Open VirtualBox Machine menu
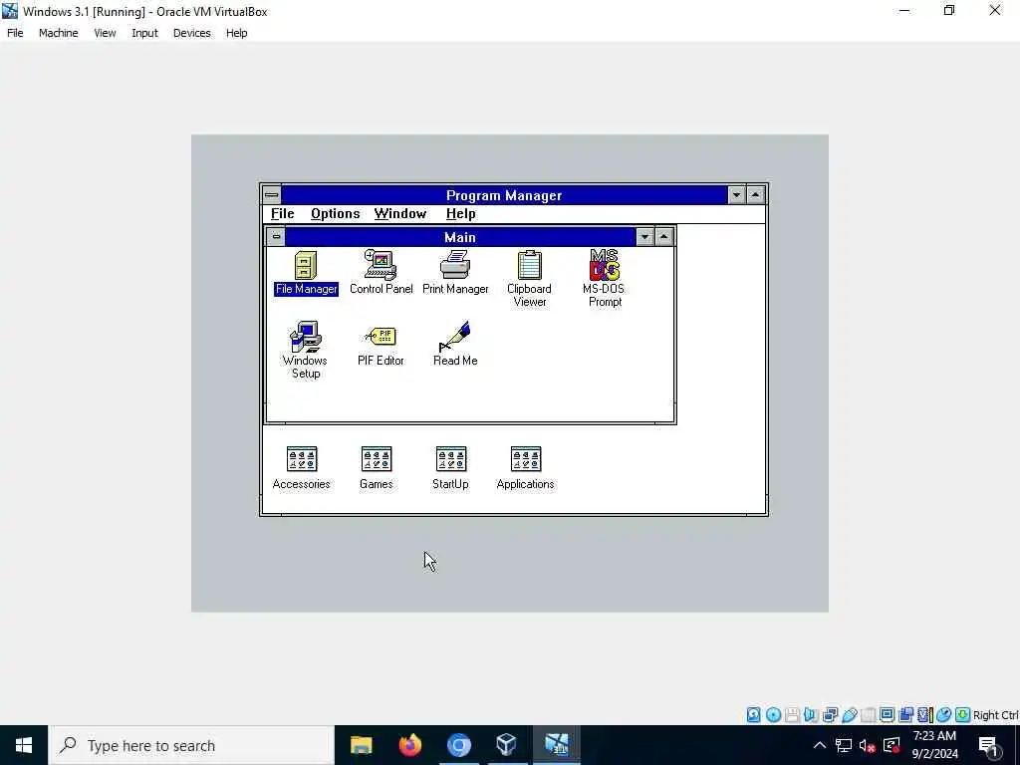This screenshot has width=1020, height=765. point(59,33)
